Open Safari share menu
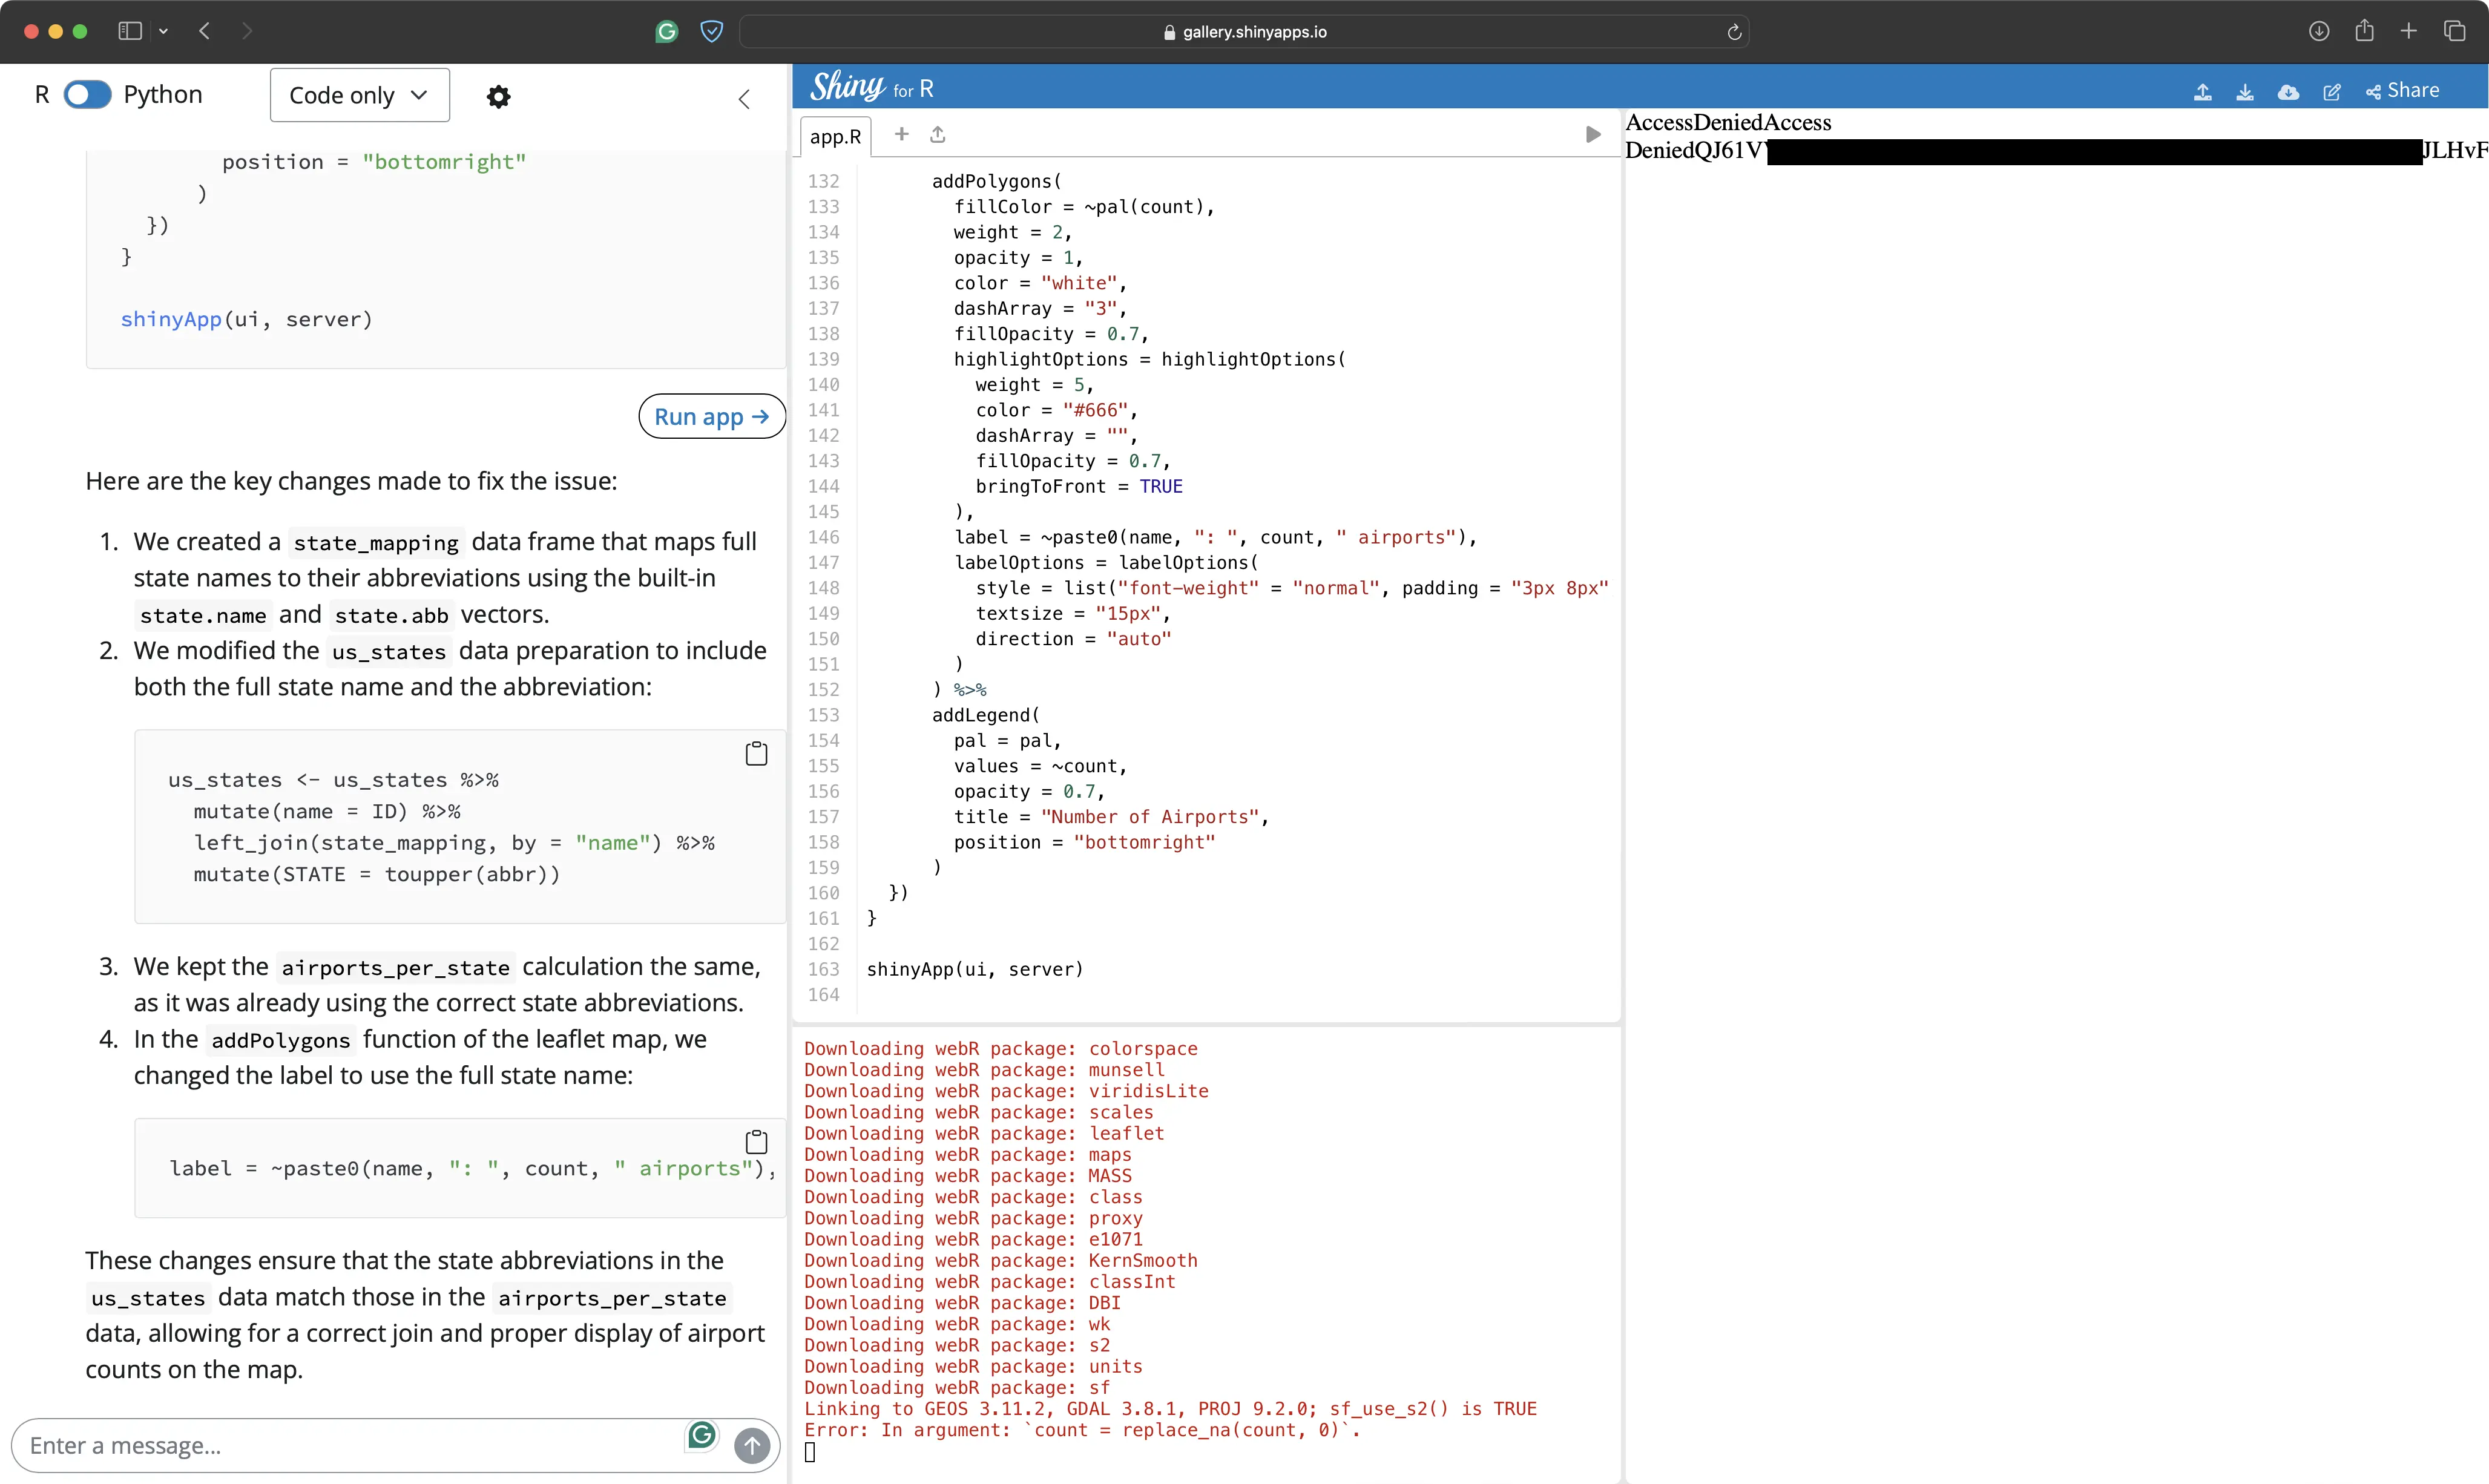 [x=2364, y=31]
